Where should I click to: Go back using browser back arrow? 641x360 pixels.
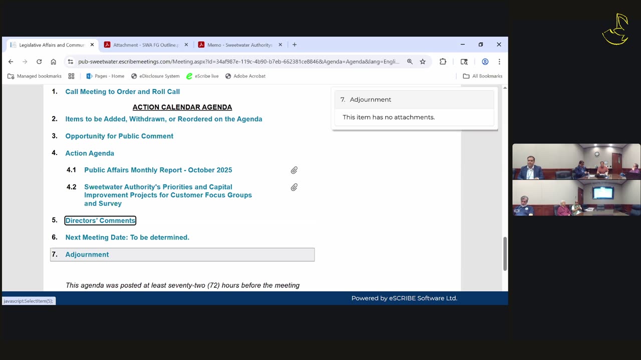[x=11, y=61]
